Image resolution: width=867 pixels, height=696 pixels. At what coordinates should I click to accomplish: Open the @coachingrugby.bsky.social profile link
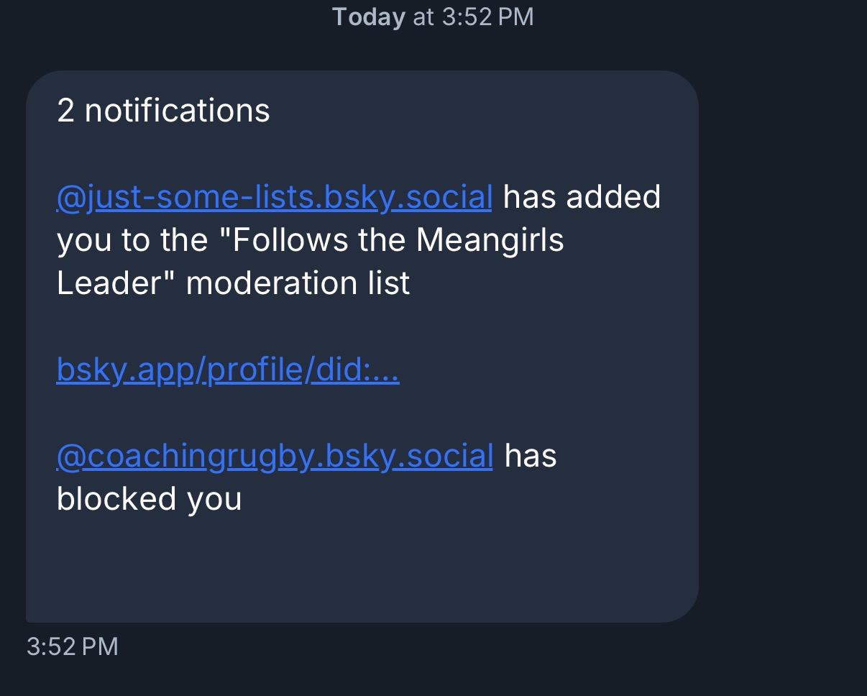click(274, 456)
